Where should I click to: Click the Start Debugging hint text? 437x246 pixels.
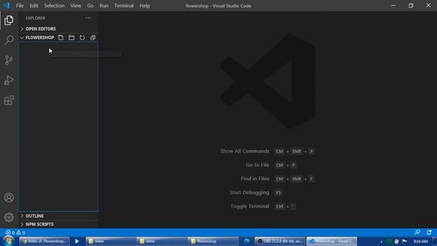point(249,193)
